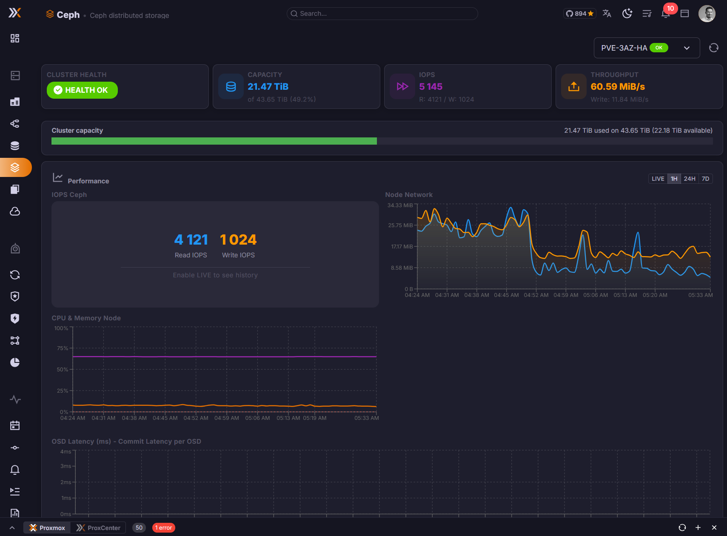Open the datacenter buildings sidebar icon
This screenshot has height=536, width=727.
[15, 102]
